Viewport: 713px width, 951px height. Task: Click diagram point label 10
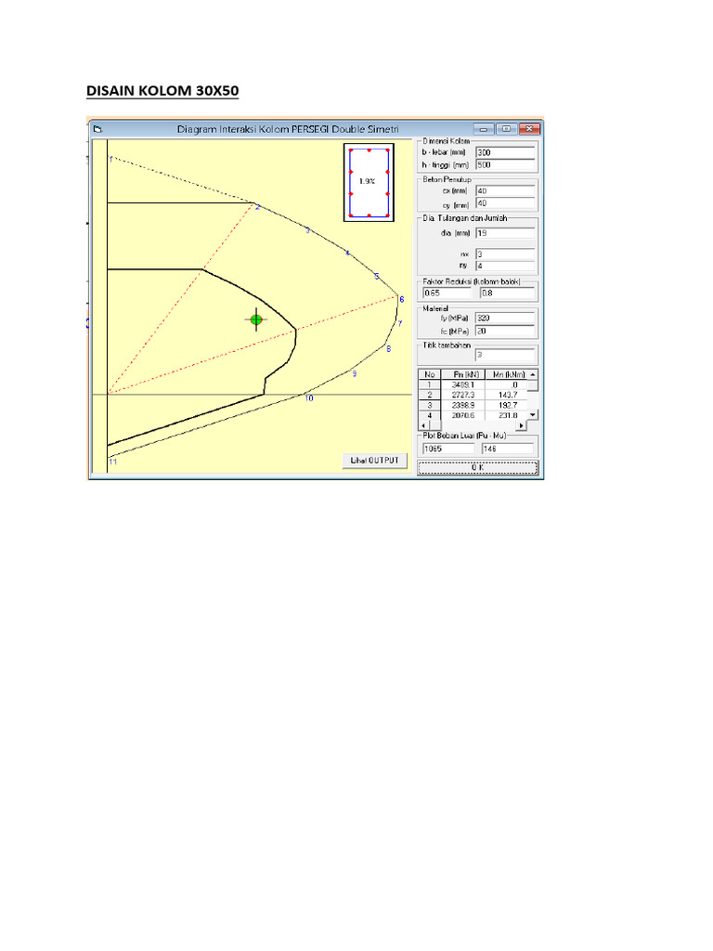[309, 397]
